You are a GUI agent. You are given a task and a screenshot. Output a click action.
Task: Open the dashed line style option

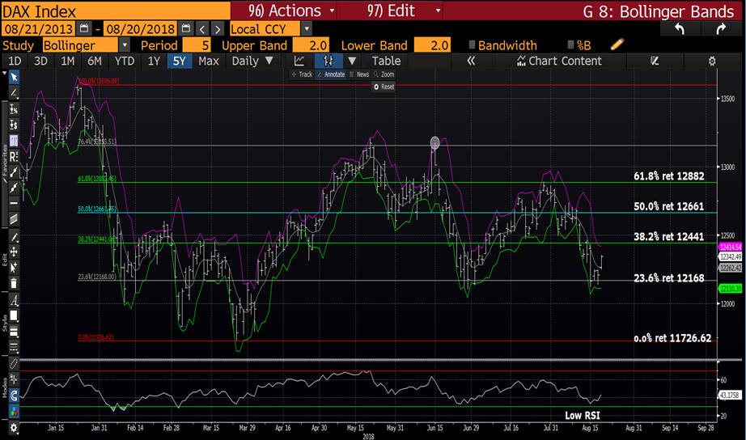tap(14, 347)
